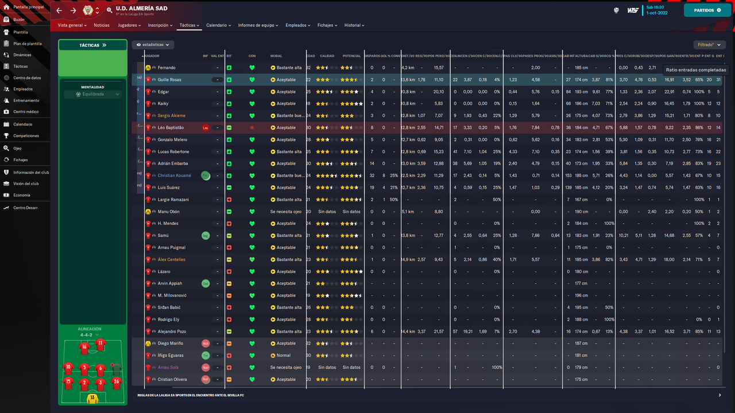This screenshot has height=413, width=735.
Task: Expand the Inscripción menu
Action: click(160, 25)
